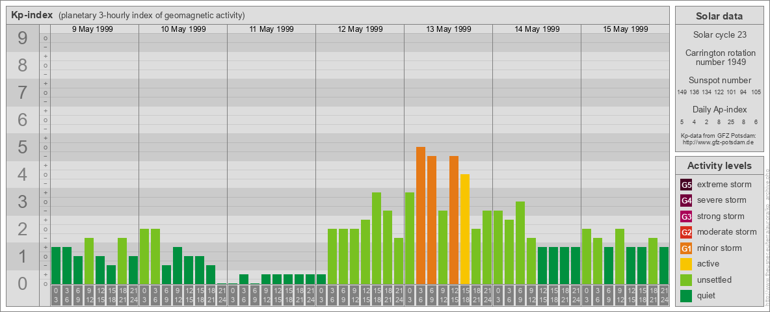Select the light green unsettled swatch
This screenshot has width=770, height=312.
[686, 279]
